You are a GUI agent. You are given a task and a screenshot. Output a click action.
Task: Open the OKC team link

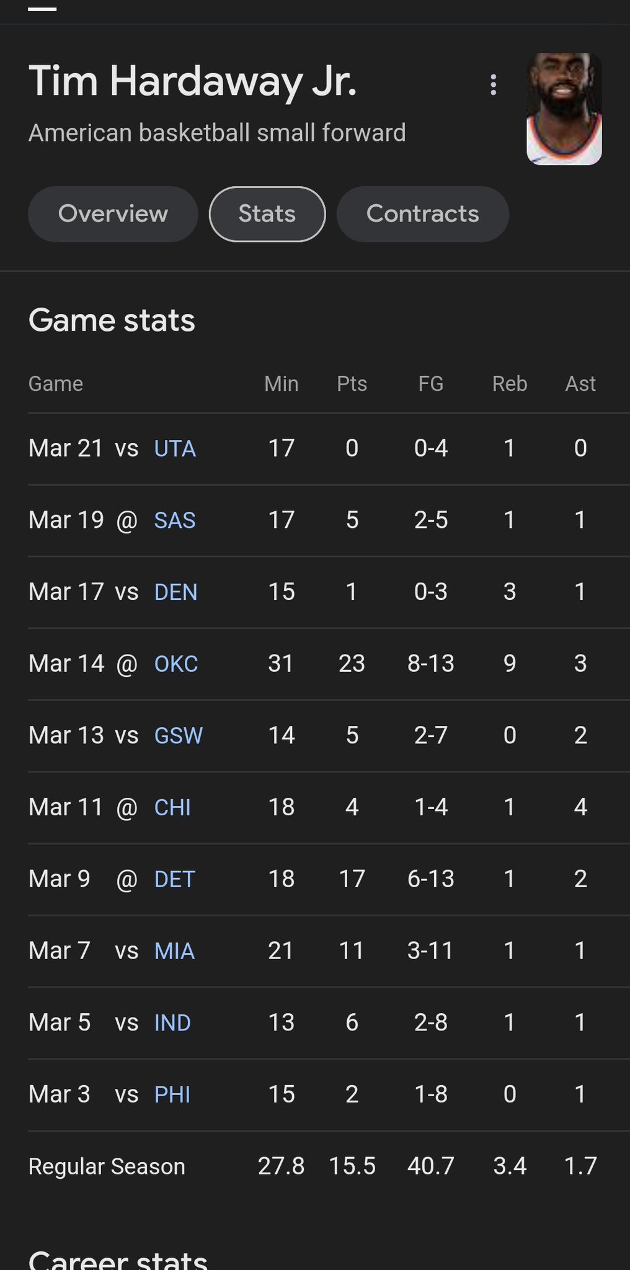pos(176,664)
